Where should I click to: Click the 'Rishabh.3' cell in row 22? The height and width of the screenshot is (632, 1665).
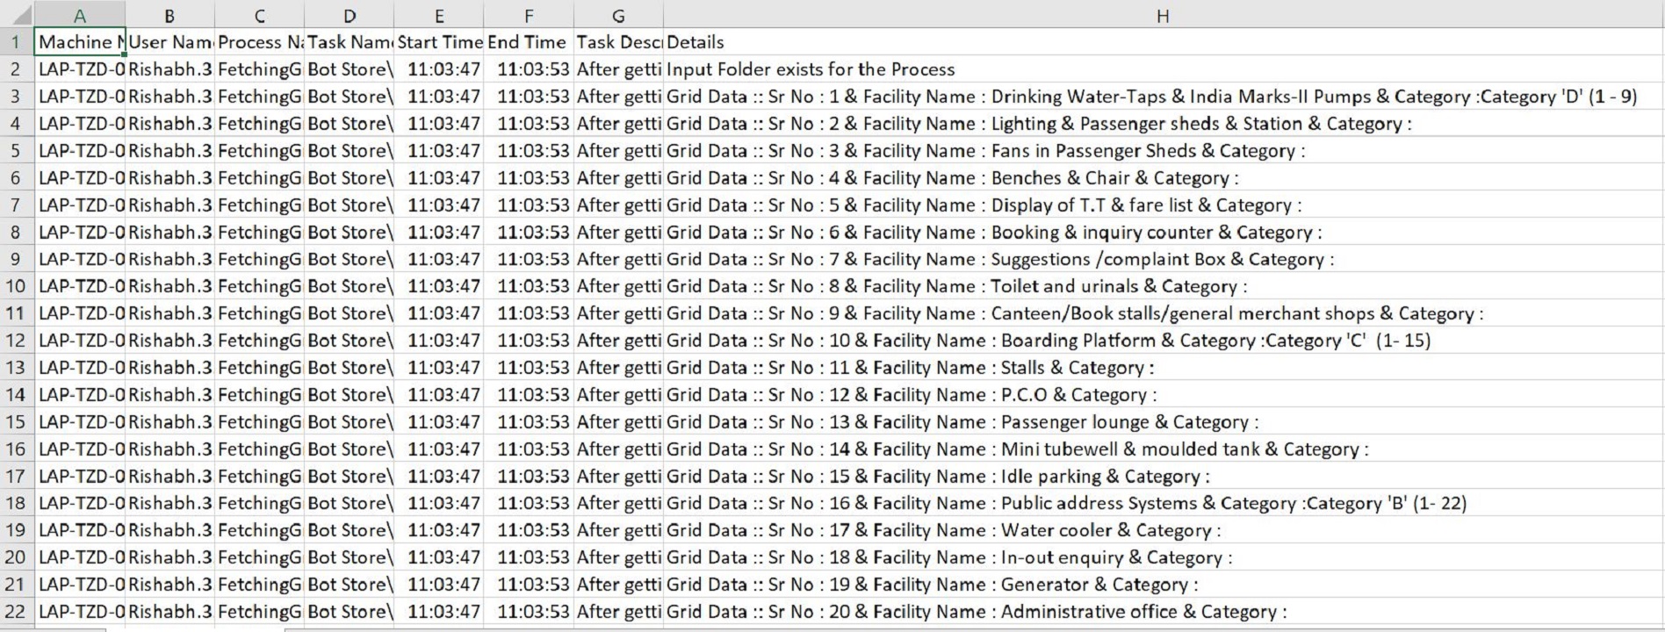169,612
